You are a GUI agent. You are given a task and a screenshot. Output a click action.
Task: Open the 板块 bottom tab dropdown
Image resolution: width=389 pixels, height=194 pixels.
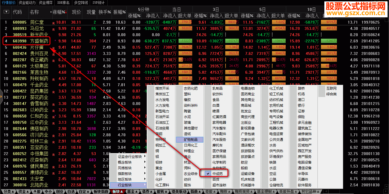pyautogui.click(x=118, y=192)
